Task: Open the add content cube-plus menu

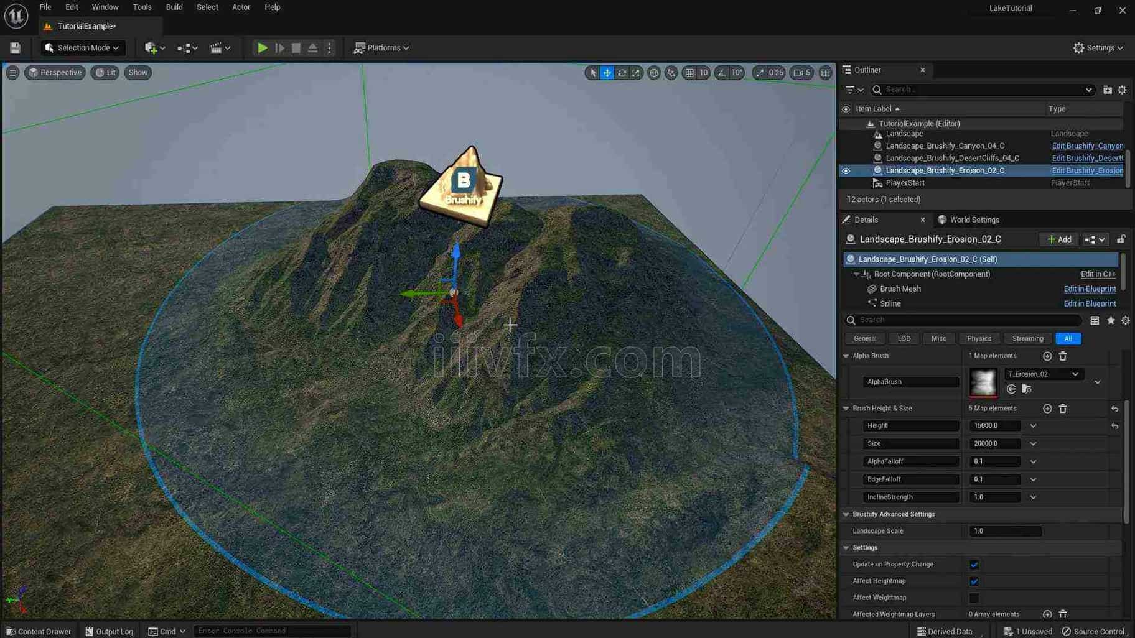Action: tap(154, 48)
